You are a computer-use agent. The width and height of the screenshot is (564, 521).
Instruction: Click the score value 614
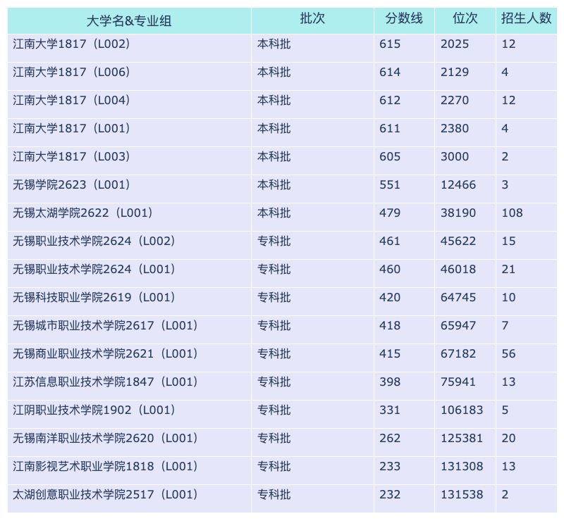click(x=390, y=73)
